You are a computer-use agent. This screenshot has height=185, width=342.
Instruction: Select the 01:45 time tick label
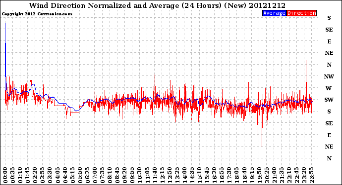[28, 175]
